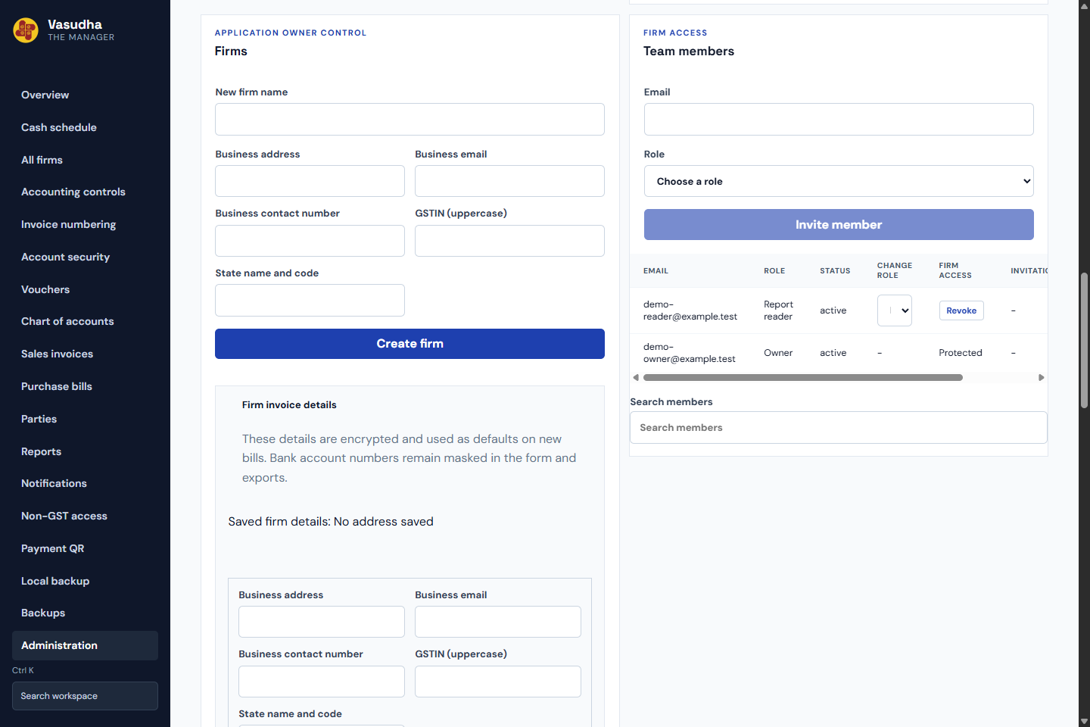Image resolution: width=1090 pixels, height=727 pixels.
Task: Click GSTIN field in Firm invoice details
Action: pos(498,682)
